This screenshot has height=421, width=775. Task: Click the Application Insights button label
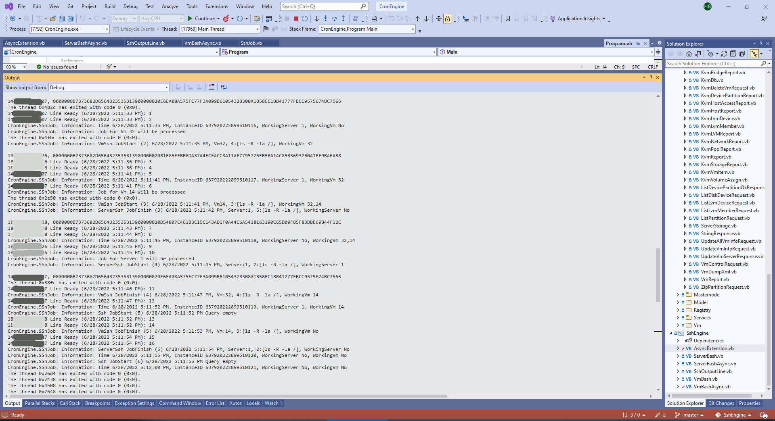[579, 19]
